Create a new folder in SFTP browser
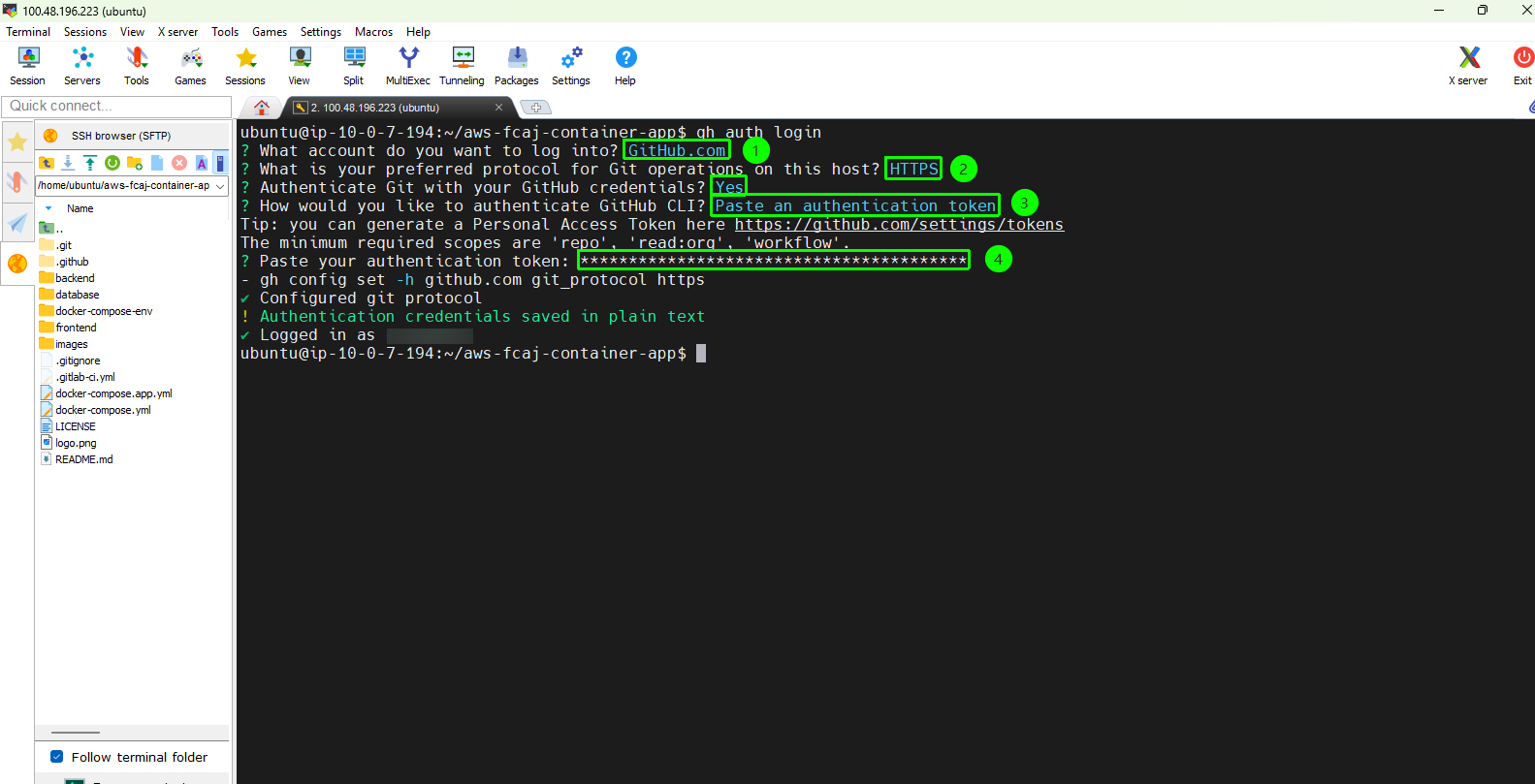This screenshot has height=784, width=1535. click(x=135, y=163)
